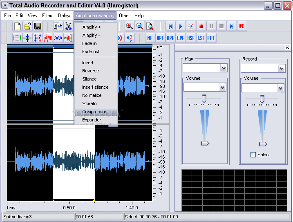The height and width of the screenshot is (222, 293).
Task: Open the Filters menu
Action: point(48,16)
